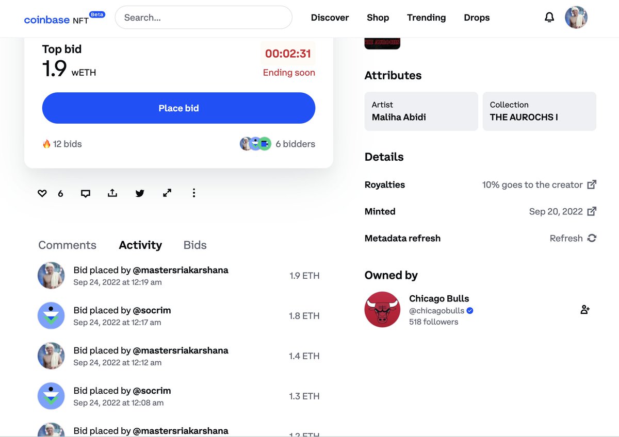
Task: Click '10% goes to the creator' text
Action: [x=532, y=184]
